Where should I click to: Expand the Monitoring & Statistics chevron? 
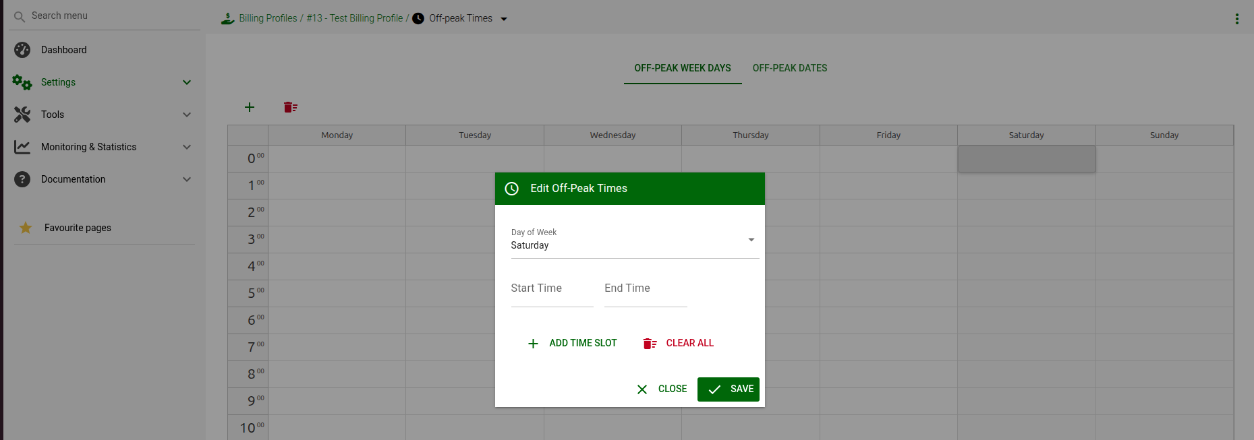coord(187,147)
